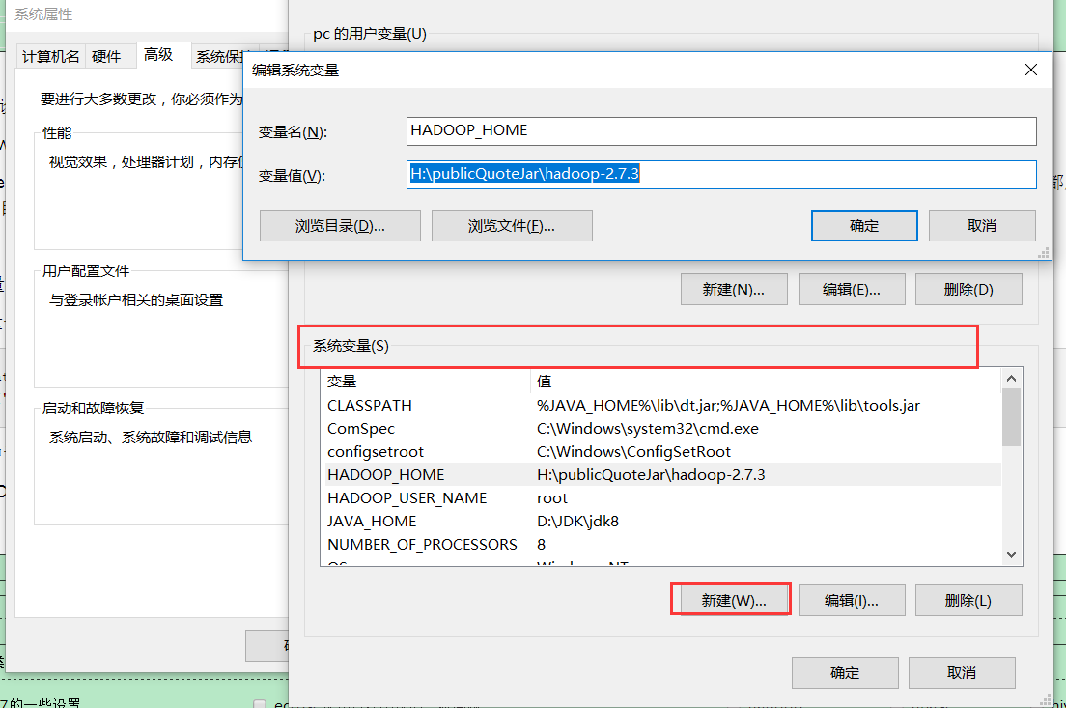Click value C:\Windows\system32\cmd.exe
1066x708 pixels.
(647, 429)
